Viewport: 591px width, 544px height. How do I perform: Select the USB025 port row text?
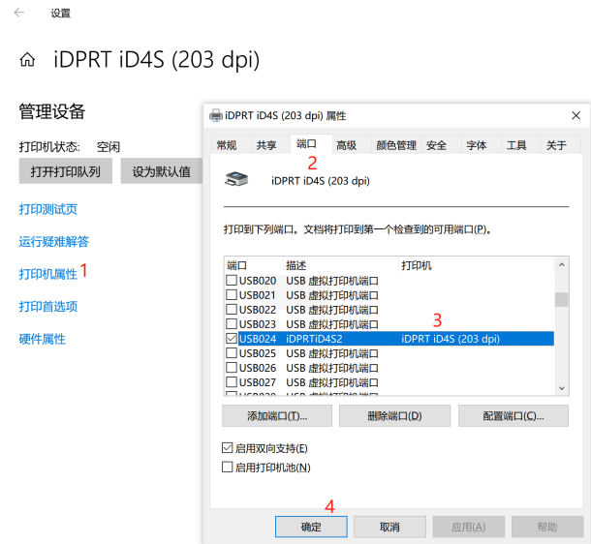click(x=258, y=353)
